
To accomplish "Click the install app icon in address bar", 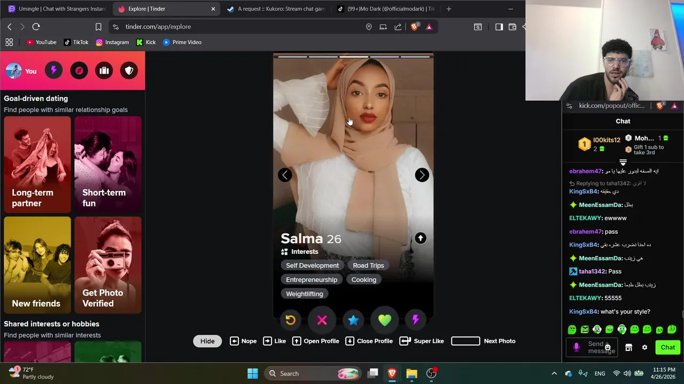I will [x=383, y=27].
